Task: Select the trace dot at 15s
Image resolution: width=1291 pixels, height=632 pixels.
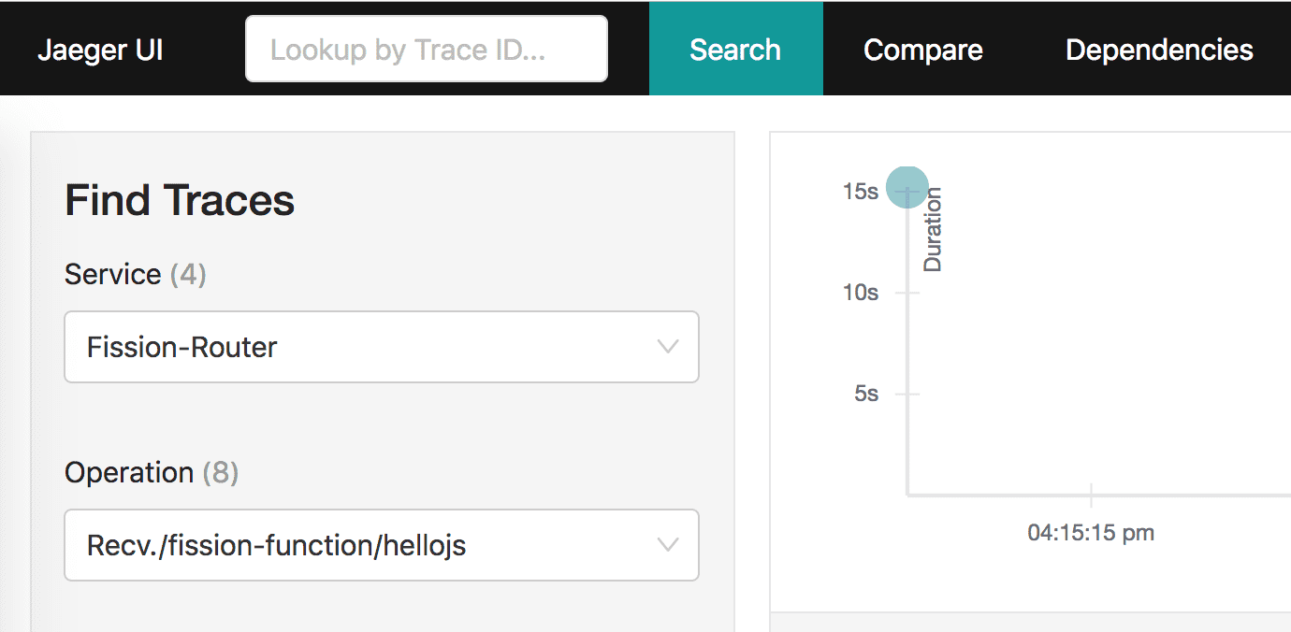Action: click(x=907, y=187)
